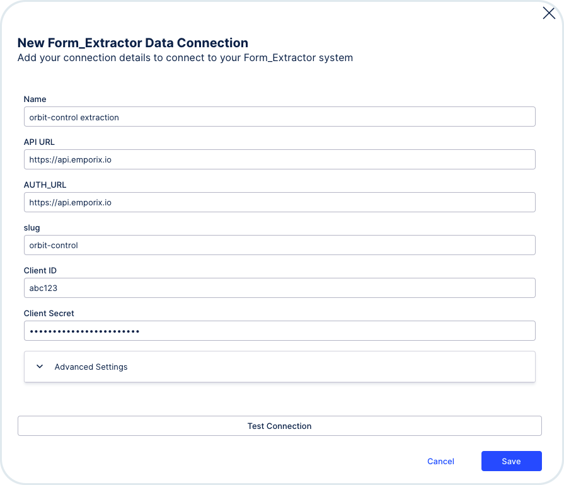This screenshot has height=485, width=564.
Task: Click the AUTH_URL field label
Action: click(45, 185)
